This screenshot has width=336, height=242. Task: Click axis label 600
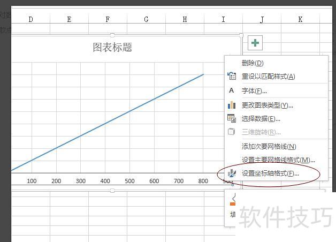pos(154,181)
